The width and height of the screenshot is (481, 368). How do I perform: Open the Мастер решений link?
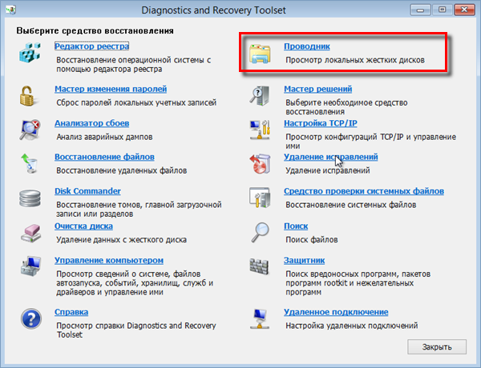tap(317, 89)
